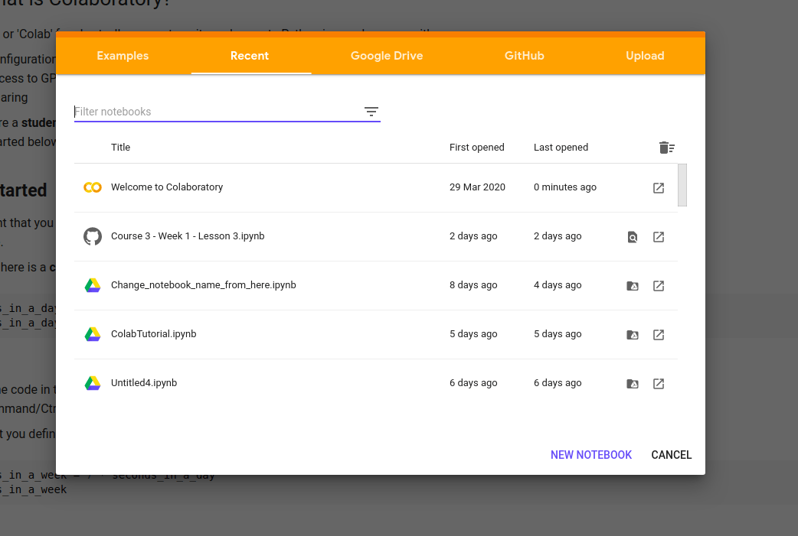Show Course 3 notebook in GitHub icon
798x536 pixels.
(632, 237)
